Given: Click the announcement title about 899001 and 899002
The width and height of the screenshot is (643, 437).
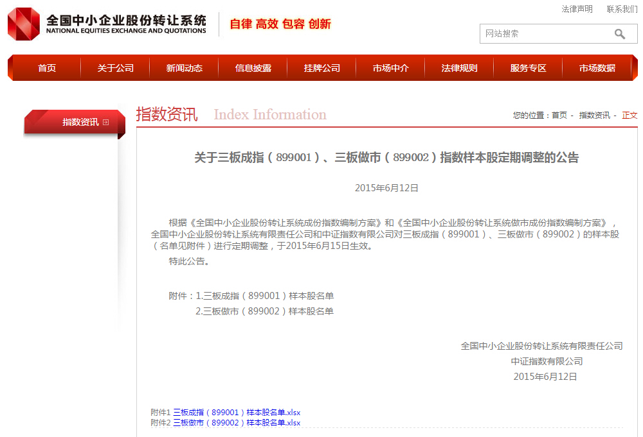Looking at the screenshot, I should tap(386, 157).
